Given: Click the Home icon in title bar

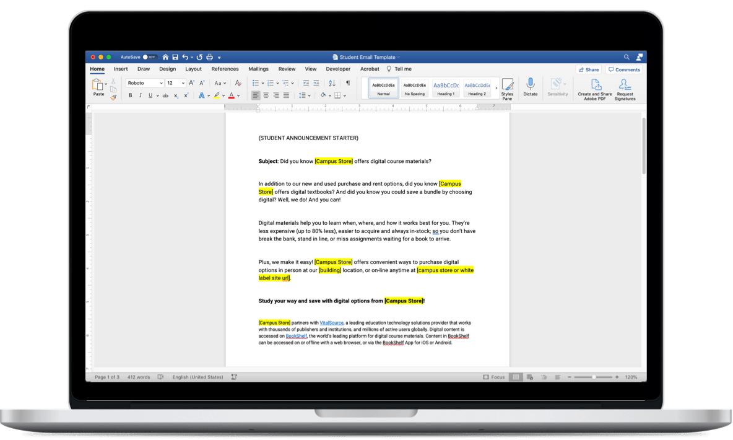Looking at the screenshot, I should [165, 57].
